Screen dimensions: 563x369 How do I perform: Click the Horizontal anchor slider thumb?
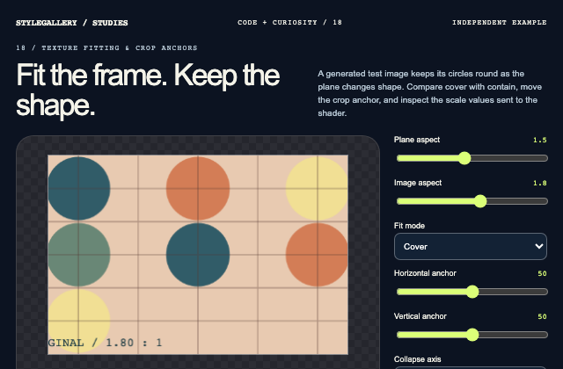click(472, 292)
